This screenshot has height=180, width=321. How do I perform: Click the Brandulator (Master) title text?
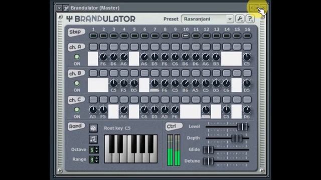click(x=95, y=8)
